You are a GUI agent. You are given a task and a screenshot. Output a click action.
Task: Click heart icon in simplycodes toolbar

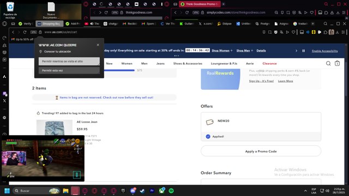click(312, 13)
